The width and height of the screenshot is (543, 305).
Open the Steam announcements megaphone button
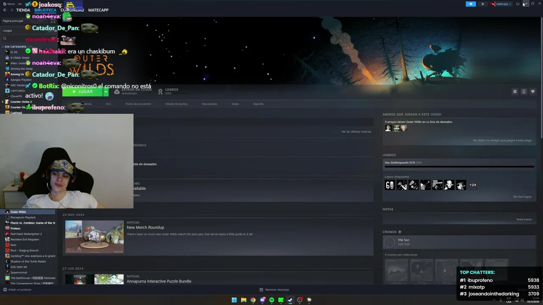pos(471,4)
